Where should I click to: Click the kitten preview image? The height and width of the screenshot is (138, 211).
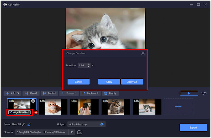tap(105, 28)
